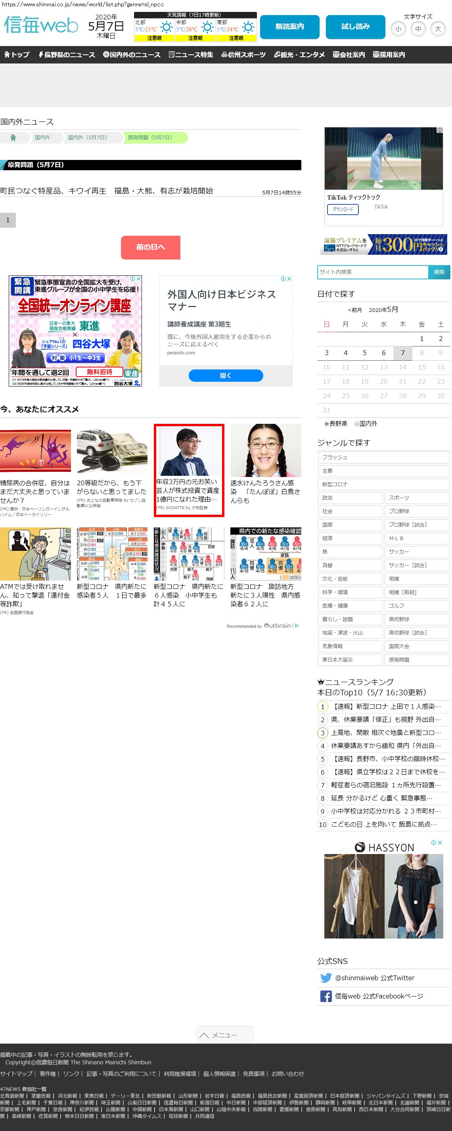Screen dimensions: 452x1131
Task: Click the home icon in breadcrumb
Action: click(13, 137)
